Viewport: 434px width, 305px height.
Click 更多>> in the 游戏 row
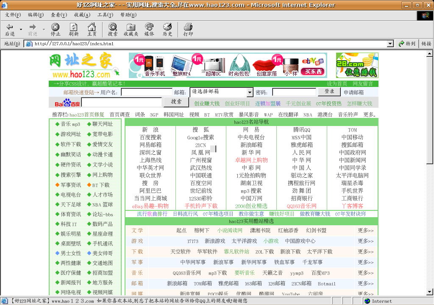click(366, 241)
